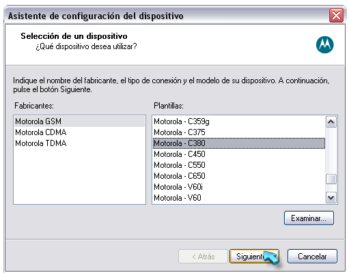The height and width of the screenshot is (275, 349).
Task: Click scroll up arrow in Plantillas list
Action: pos(331,122)
